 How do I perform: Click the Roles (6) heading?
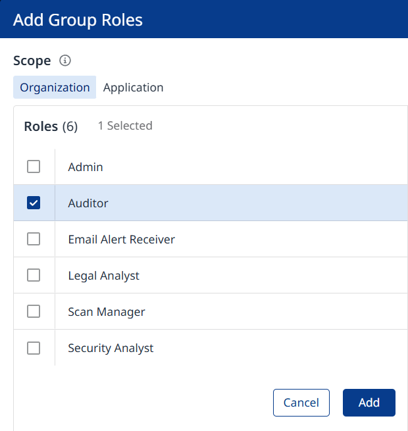tap(51, 126)
